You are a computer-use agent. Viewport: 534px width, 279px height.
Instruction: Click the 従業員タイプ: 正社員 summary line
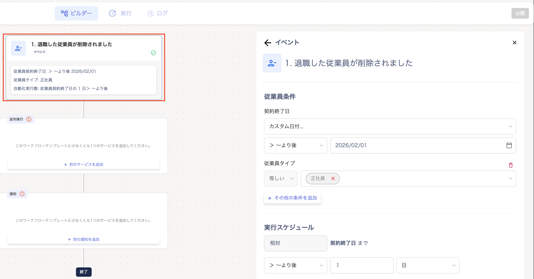pos(33,80)
